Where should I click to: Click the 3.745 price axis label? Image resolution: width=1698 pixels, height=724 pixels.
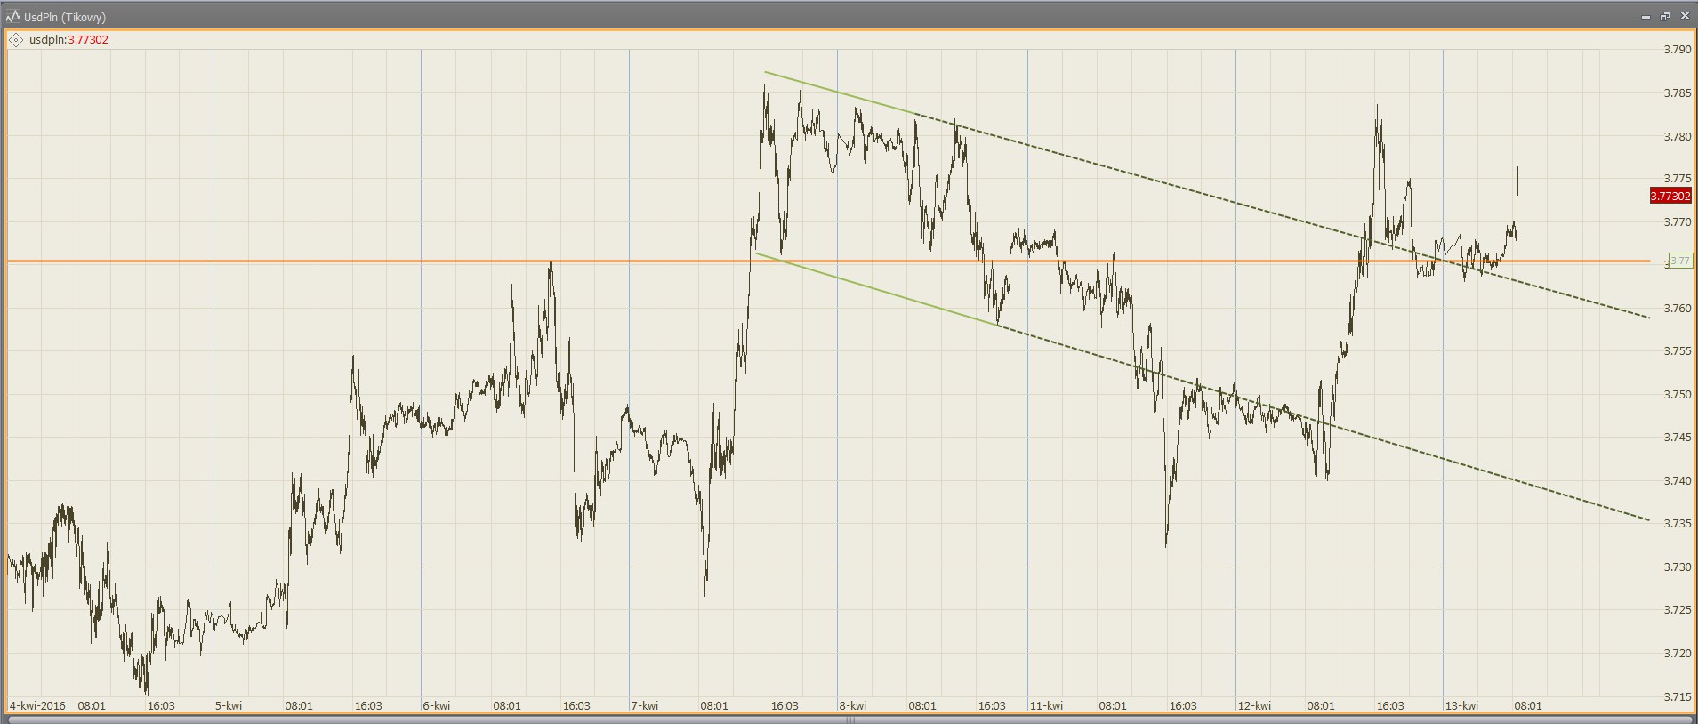pos(1677,438)
